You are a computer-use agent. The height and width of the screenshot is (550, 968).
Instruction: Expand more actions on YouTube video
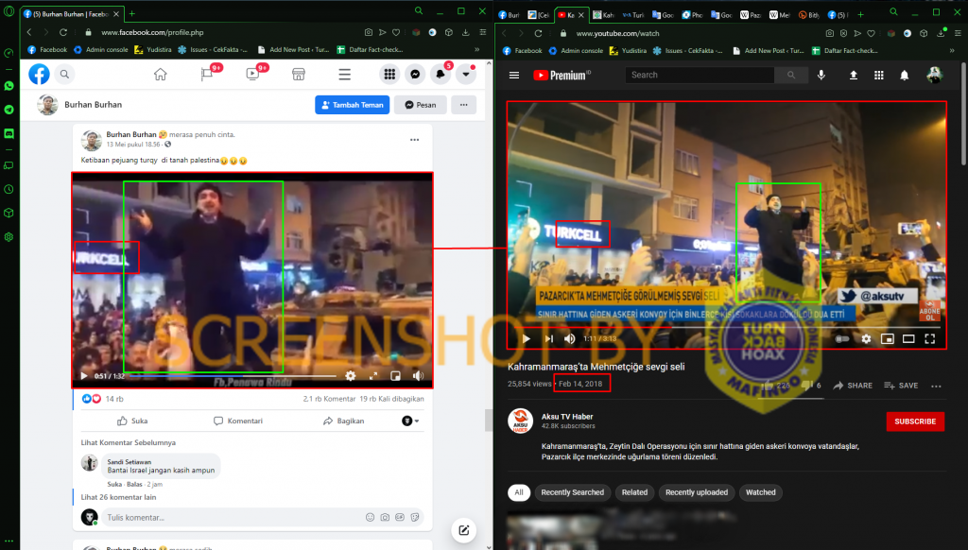point(937,386)
